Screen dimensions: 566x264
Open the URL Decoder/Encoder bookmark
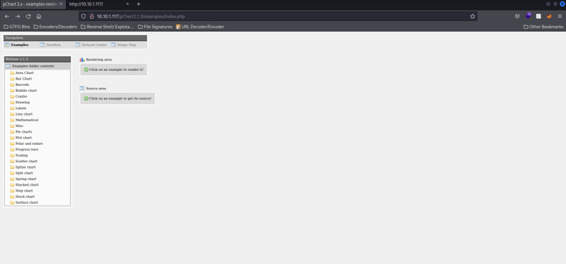coord(200,27)
